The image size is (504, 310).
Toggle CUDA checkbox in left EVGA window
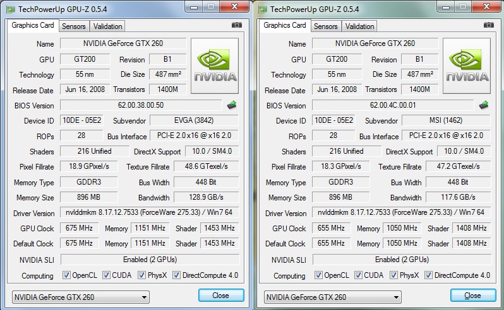[x=106, y=275]
